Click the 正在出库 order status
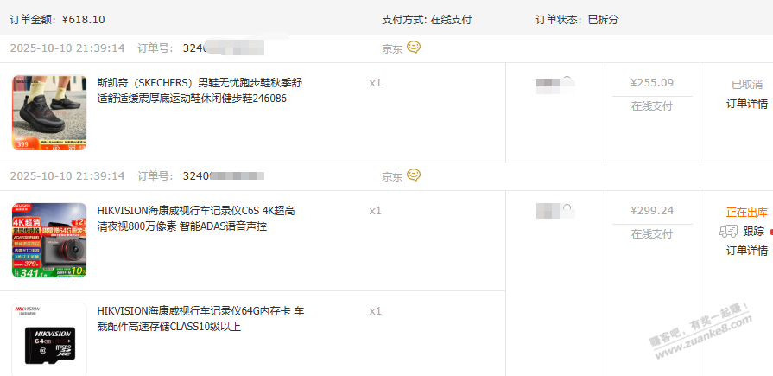 pyautogui.click(x=747, y=212)
